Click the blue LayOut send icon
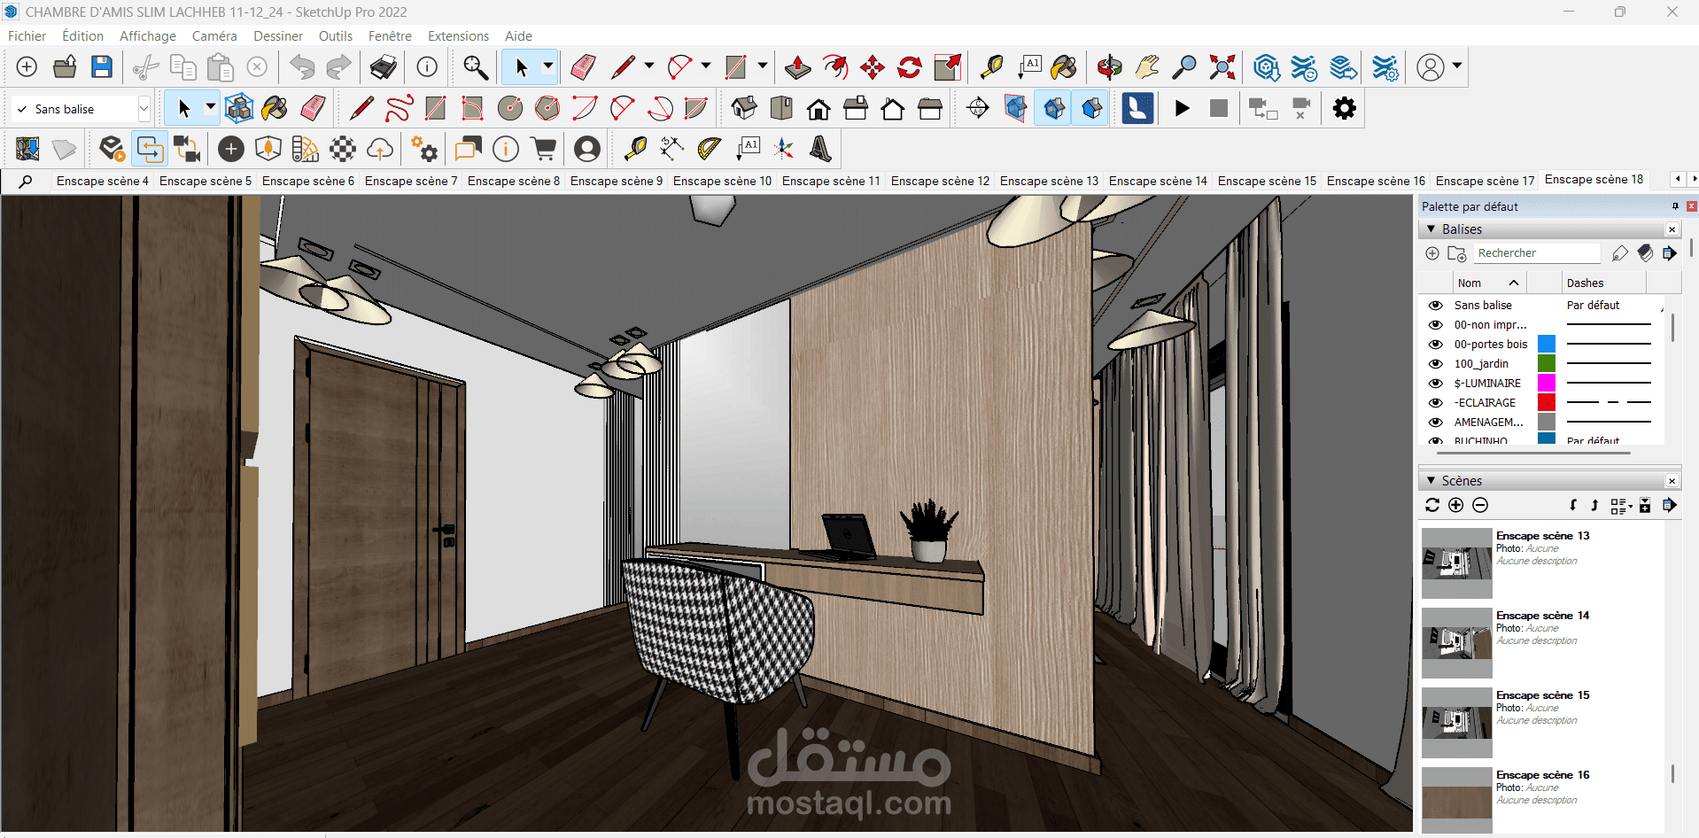The width and height of the screenshot is (1699, 838). (x=1137, y=108)
